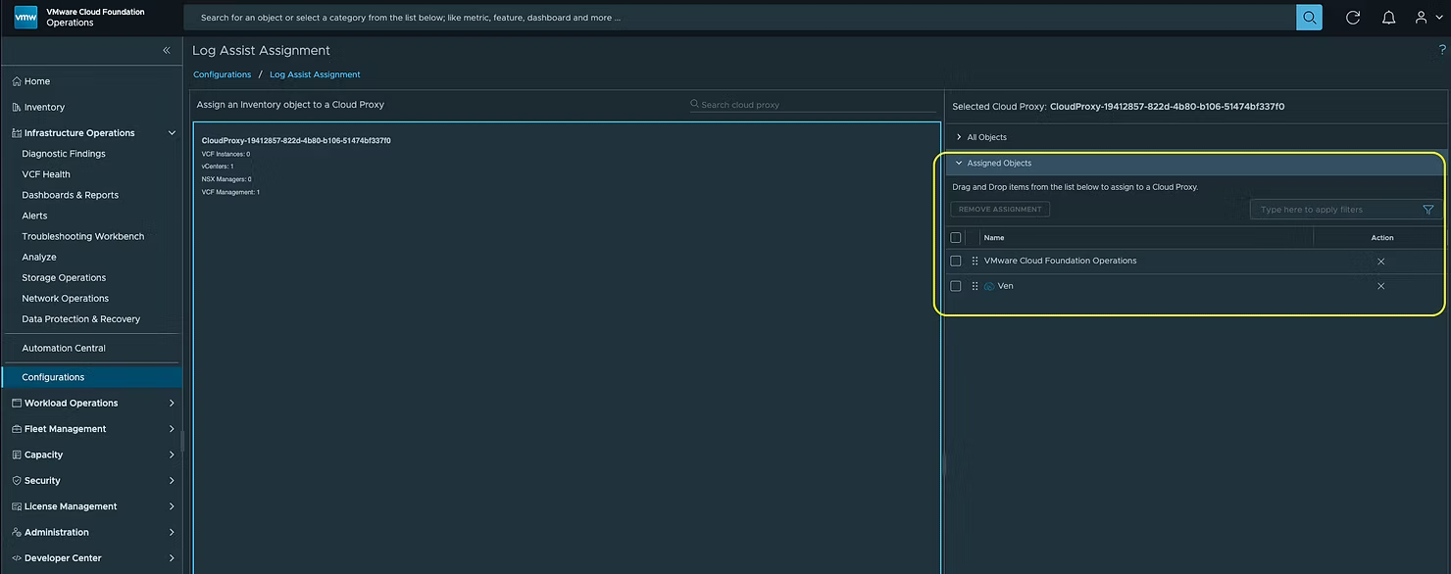Remove Ven assignment with X icon
The width and height of the screenshot is (1451, 574).
point(1380,286)
